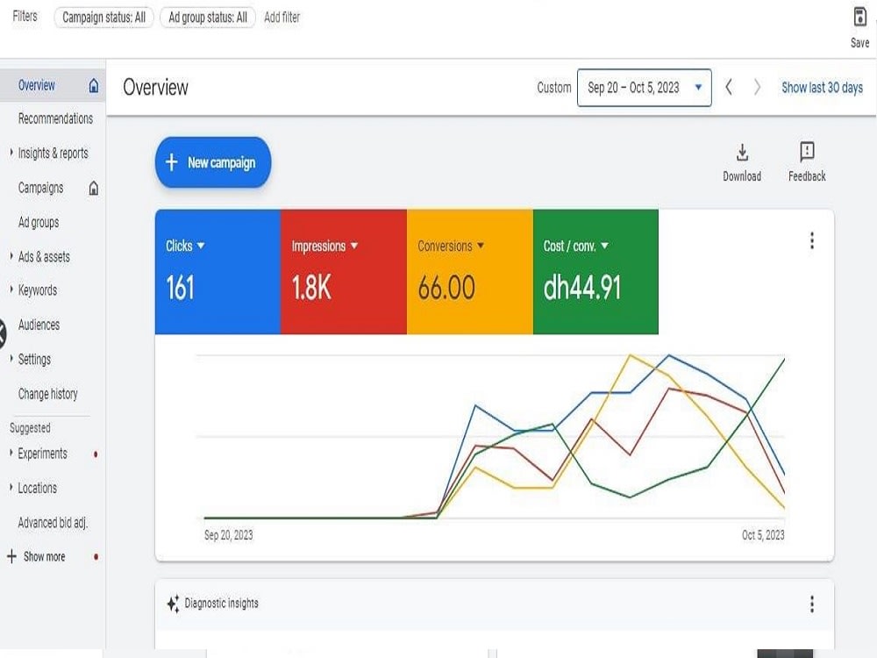Click the Sep 20, 2023 axis label
Screen dimensions: 877x658
(x=228, y=535)
